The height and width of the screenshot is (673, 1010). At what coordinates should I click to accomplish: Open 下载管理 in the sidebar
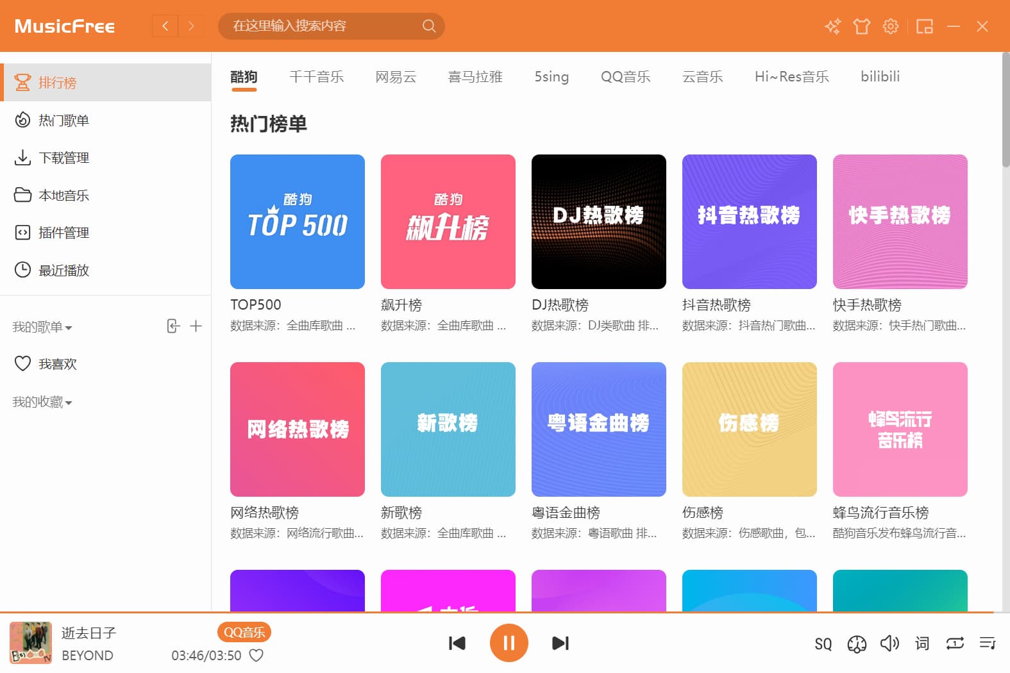tap(106, 158)
